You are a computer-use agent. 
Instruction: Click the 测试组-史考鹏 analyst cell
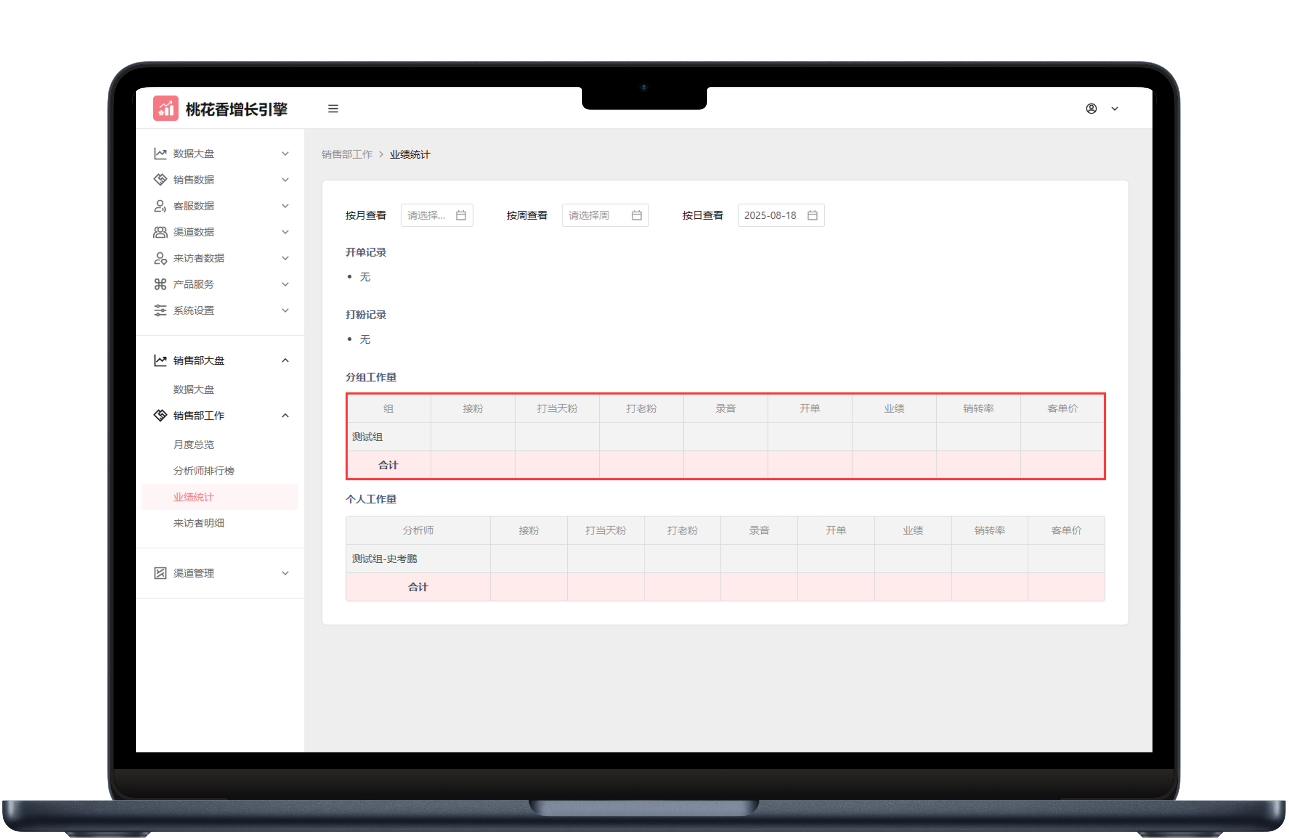coord(418,558)
